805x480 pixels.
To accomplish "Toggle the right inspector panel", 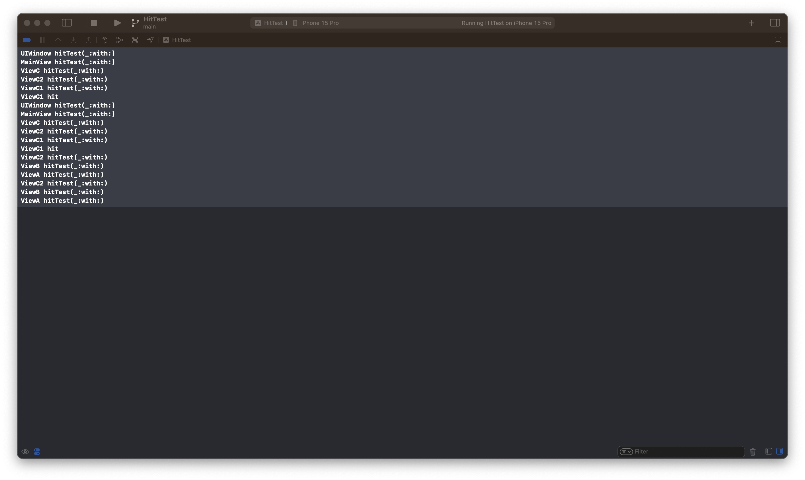I will pos(775,23).
